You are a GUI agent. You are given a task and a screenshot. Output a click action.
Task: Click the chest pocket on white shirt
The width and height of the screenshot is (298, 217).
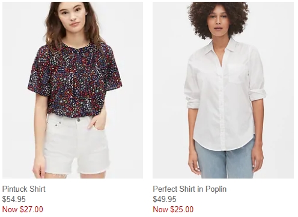pos(236,73)
